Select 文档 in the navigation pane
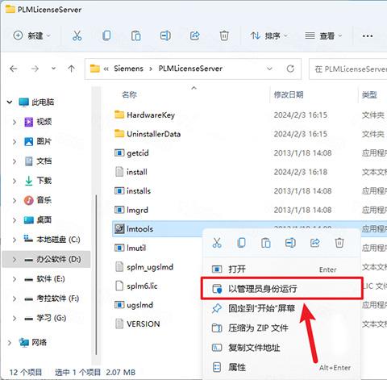 (44, 161)
